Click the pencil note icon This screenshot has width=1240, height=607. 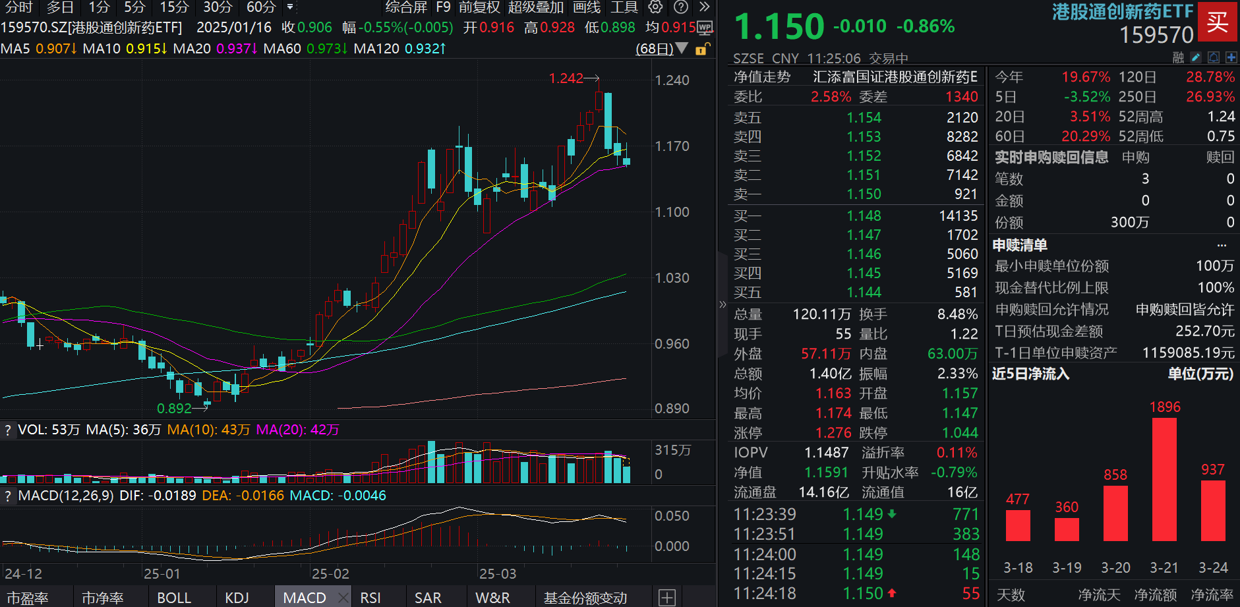pyautogui.click(x=1196, y=58)
